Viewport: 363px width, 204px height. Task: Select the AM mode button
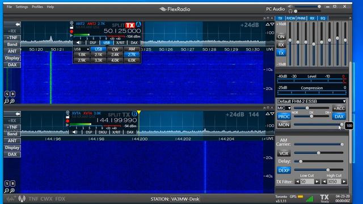[x=132, y=49]
